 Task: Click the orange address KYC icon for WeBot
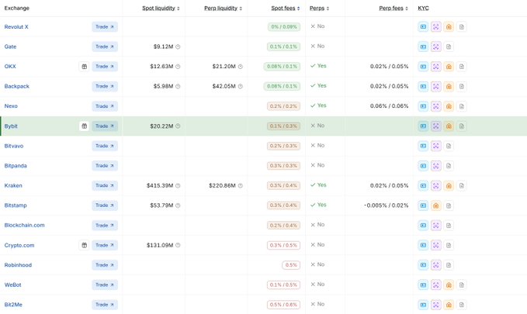449,285
